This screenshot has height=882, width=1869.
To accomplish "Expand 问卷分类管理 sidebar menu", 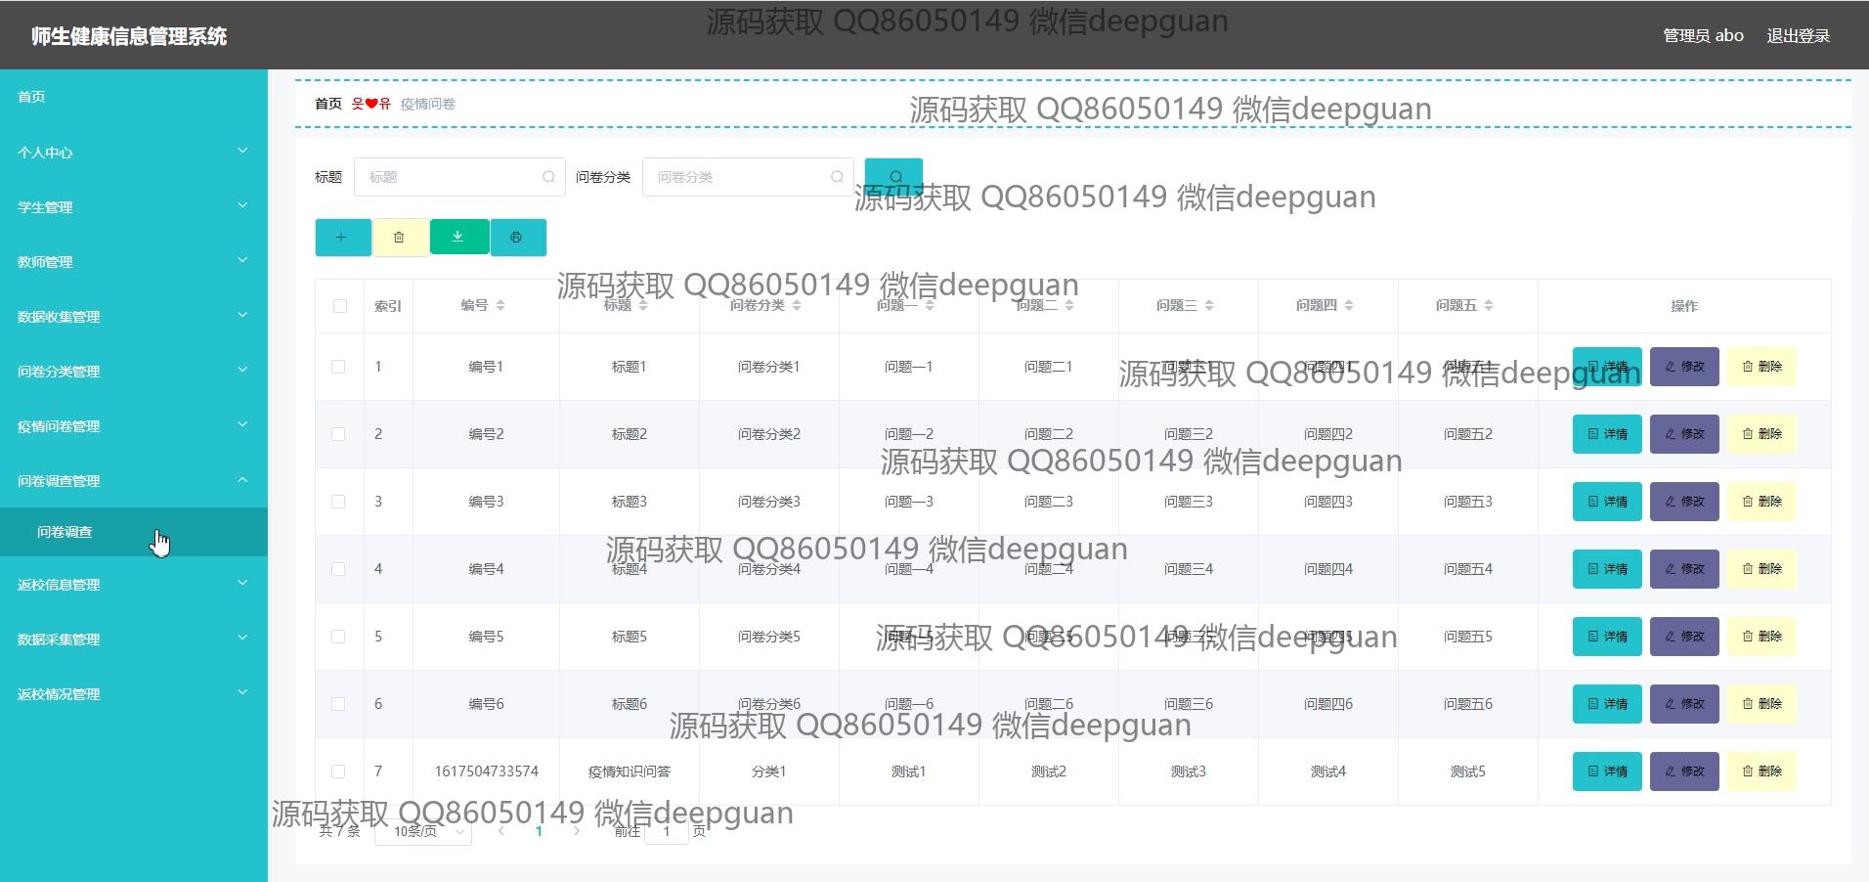I will pyautogui.click(x=134, y=371).
